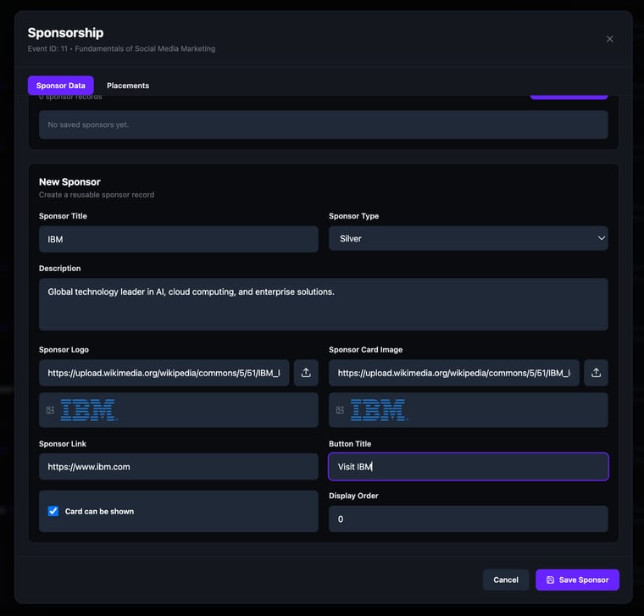
Task: Click the Sponsor Card Image preview icon
Action: point(340,410)
